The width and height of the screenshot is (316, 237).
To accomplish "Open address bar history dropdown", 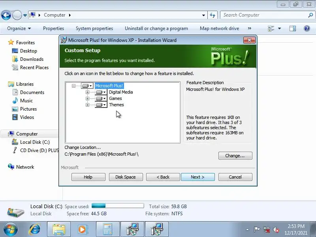I will (203, 15).
